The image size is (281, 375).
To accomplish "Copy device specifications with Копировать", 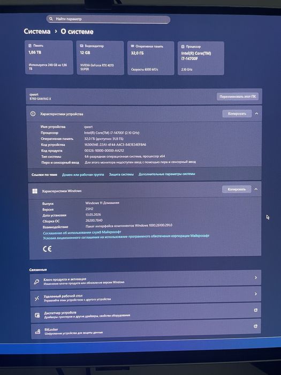I will coord(237,114).
